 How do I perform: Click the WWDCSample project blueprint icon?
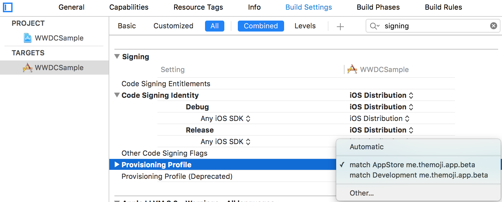click(28, 38)
